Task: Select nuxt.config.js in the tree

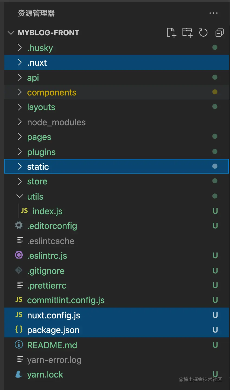Action: pos(54,315)
